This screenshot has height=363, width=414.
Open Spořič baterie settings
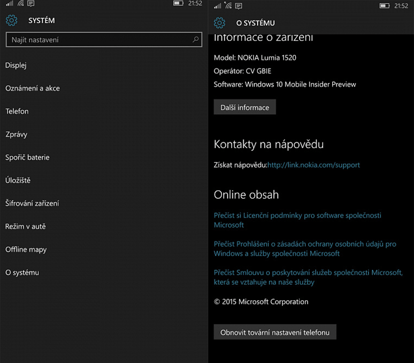point(27,158)
